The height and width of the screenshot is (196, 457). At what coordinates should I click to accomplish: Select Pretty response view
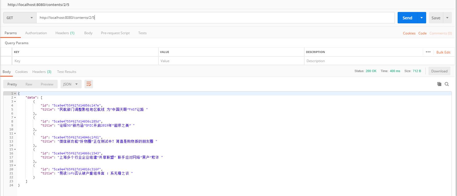click(x=12, y=84)
